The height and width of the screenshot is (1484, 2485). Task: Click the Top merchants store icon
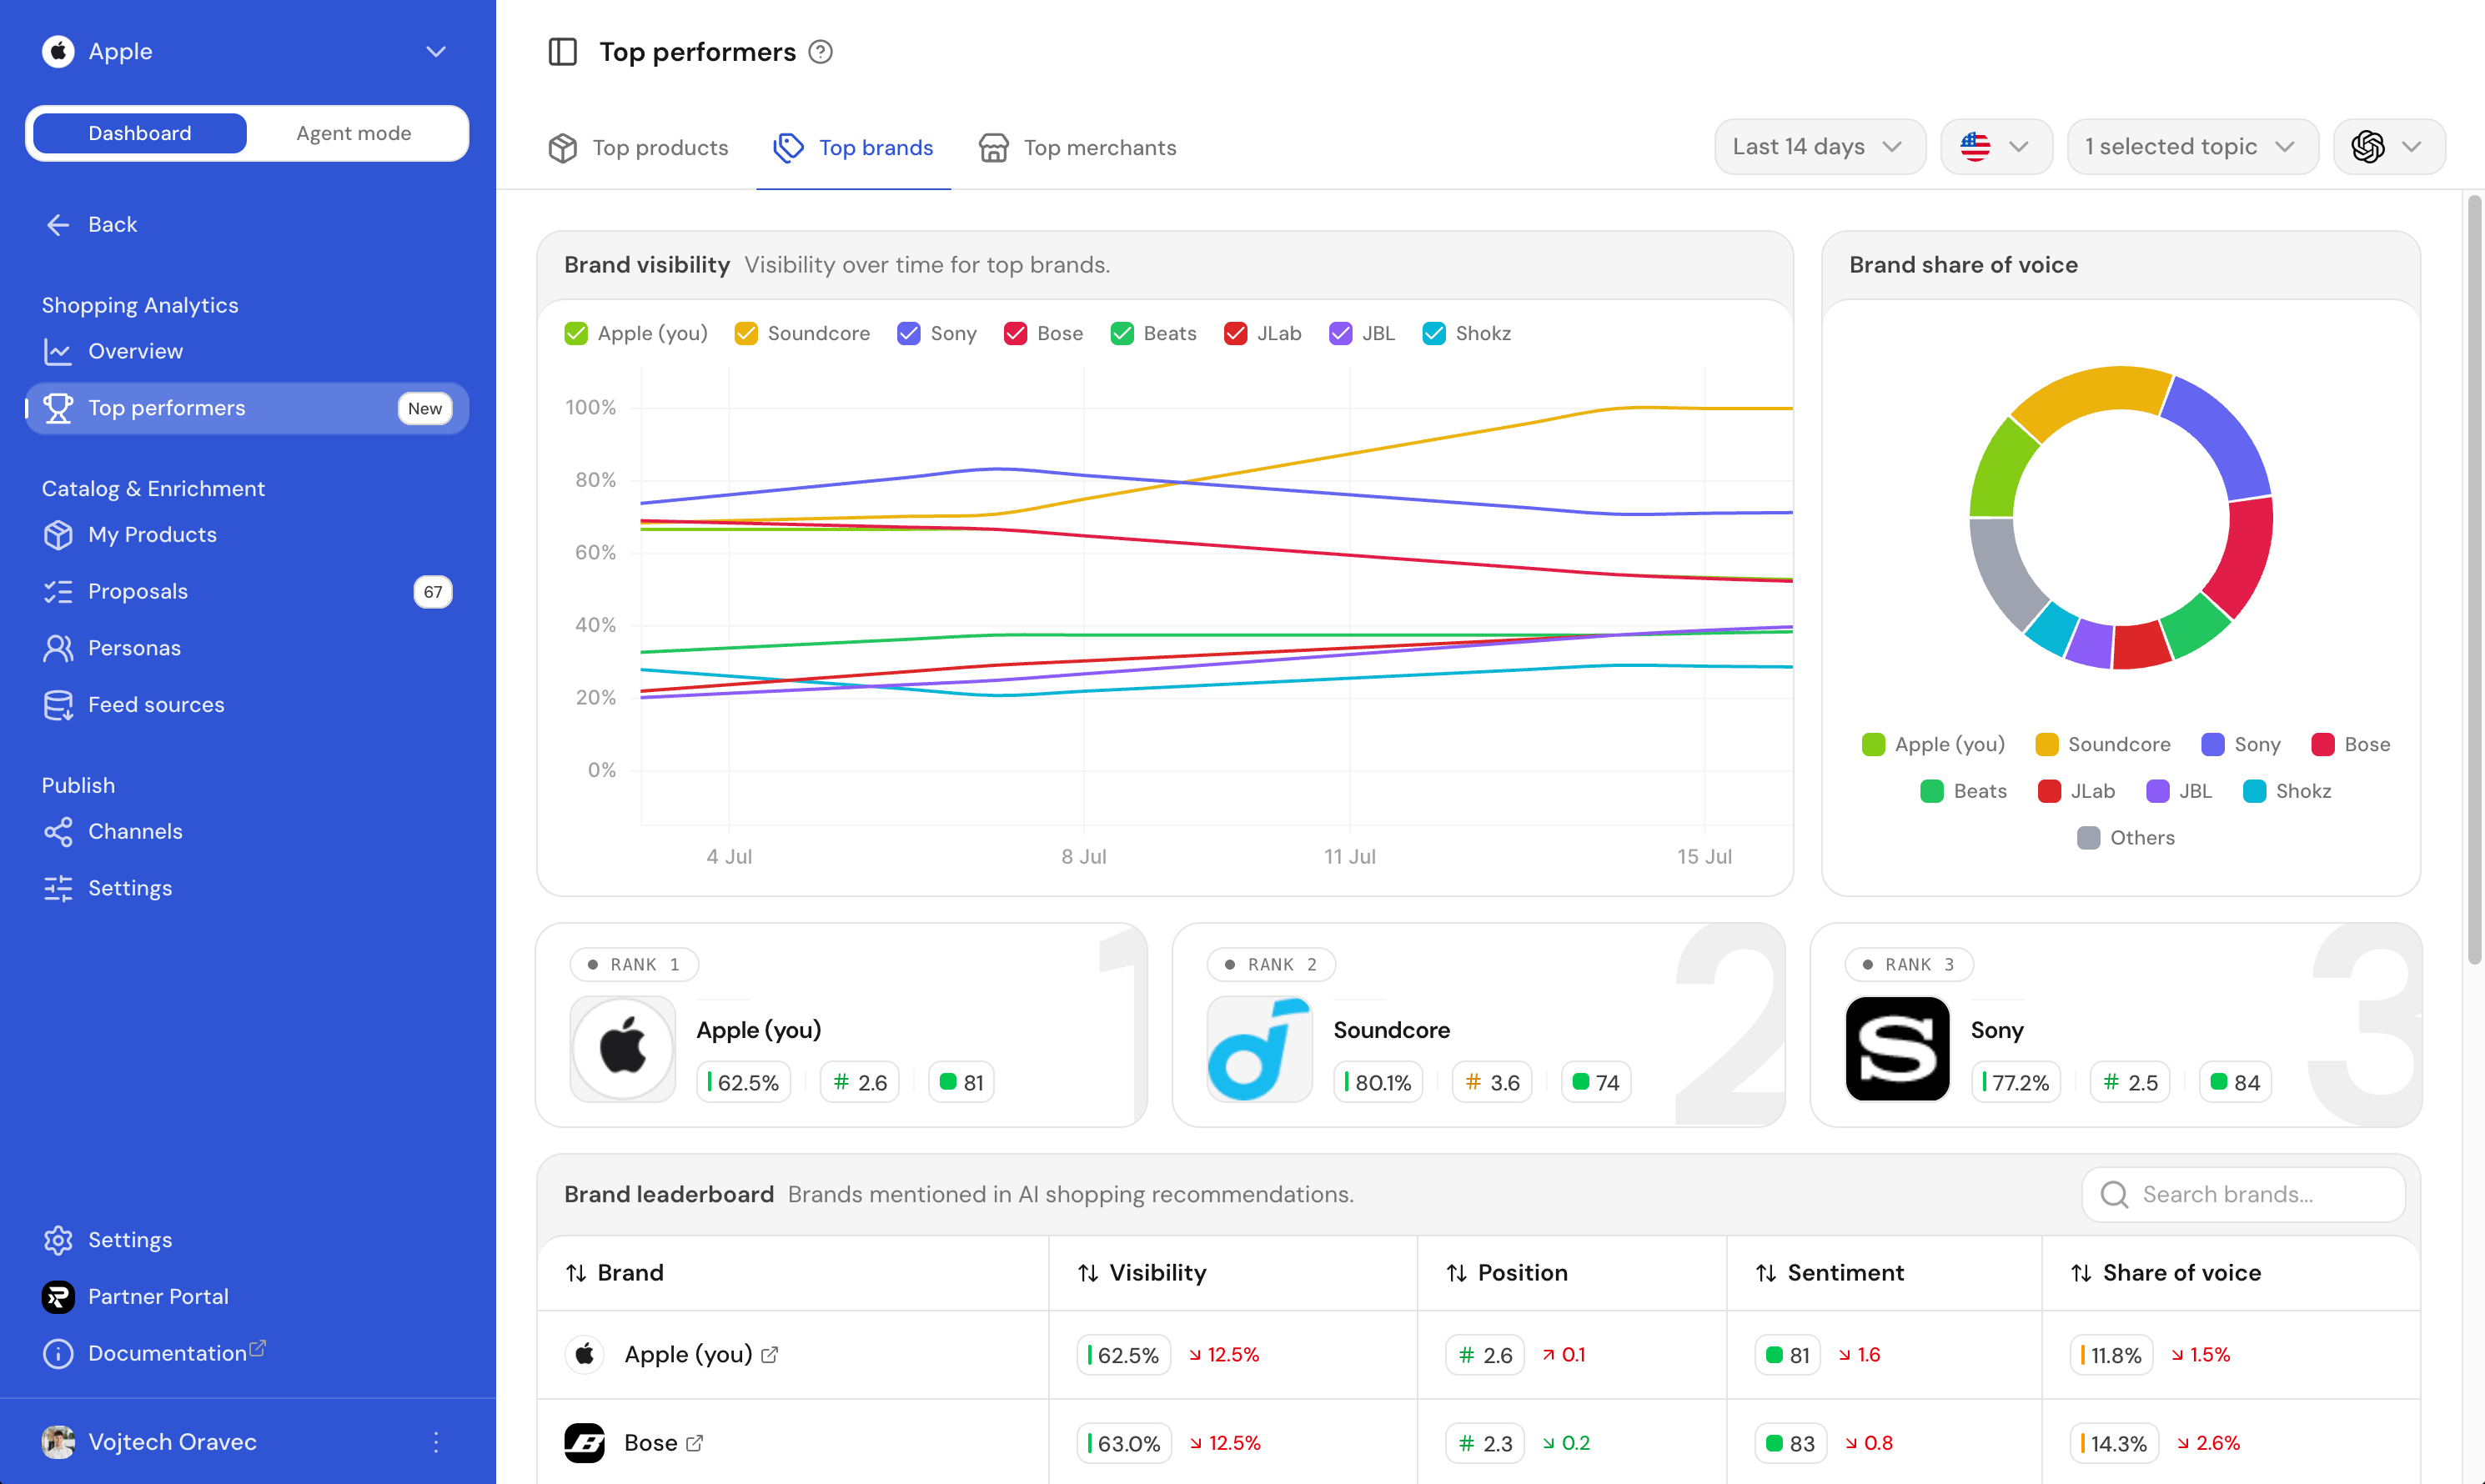tap(993, 148)
